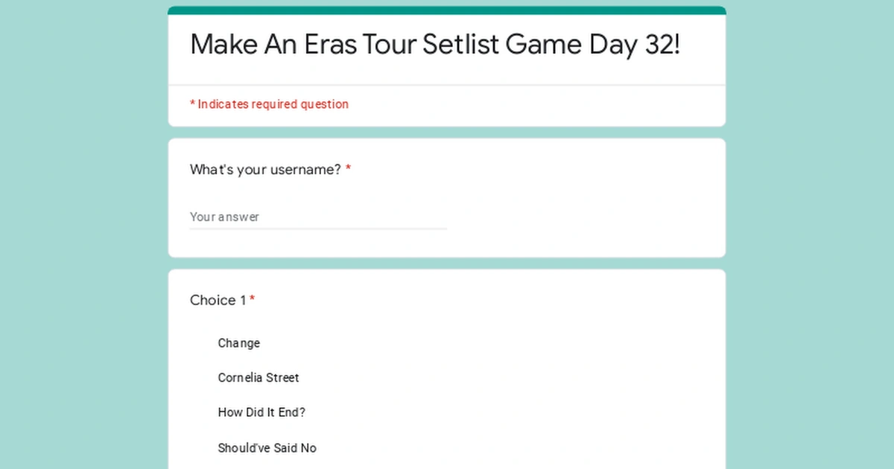Click the Choice 1 question heading
The image size is (894, 469).
pos(217,300)
